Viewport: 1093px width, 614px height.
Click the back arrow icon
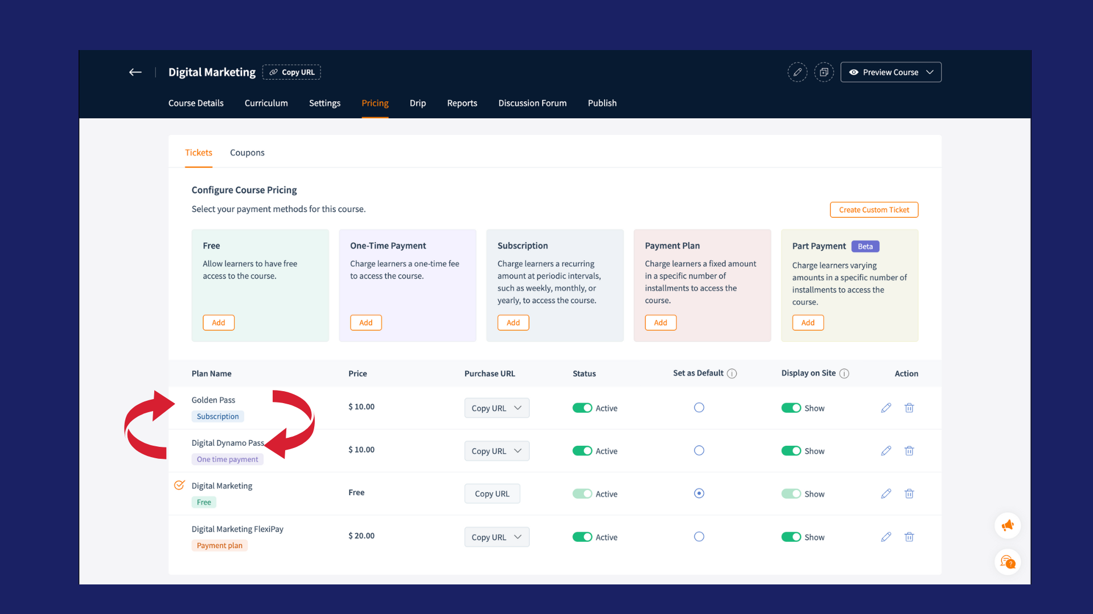(135, 72)
